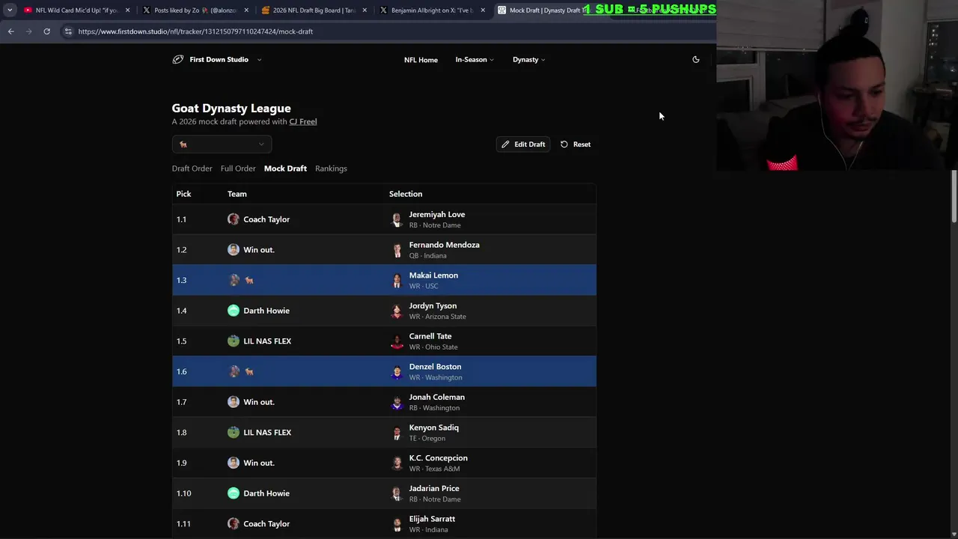Image resolution: width=958 pixels, height=539 pixels.
Task: Expand the In-Season menu
Action: [x=475, y=60]
